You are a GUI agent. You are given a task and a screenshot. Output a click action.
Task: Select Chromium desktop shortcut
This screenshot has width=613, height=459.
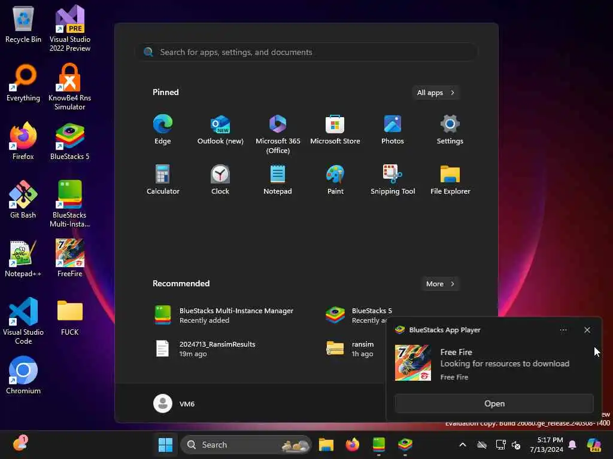(x=23, y=375)
